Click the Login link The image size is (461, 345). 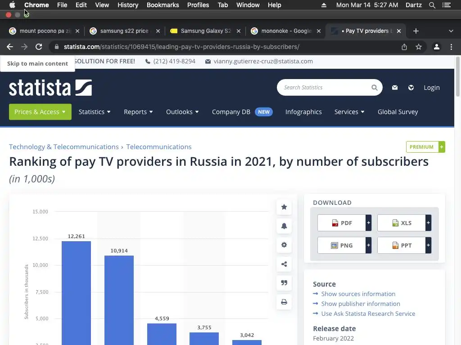point(432,88)
